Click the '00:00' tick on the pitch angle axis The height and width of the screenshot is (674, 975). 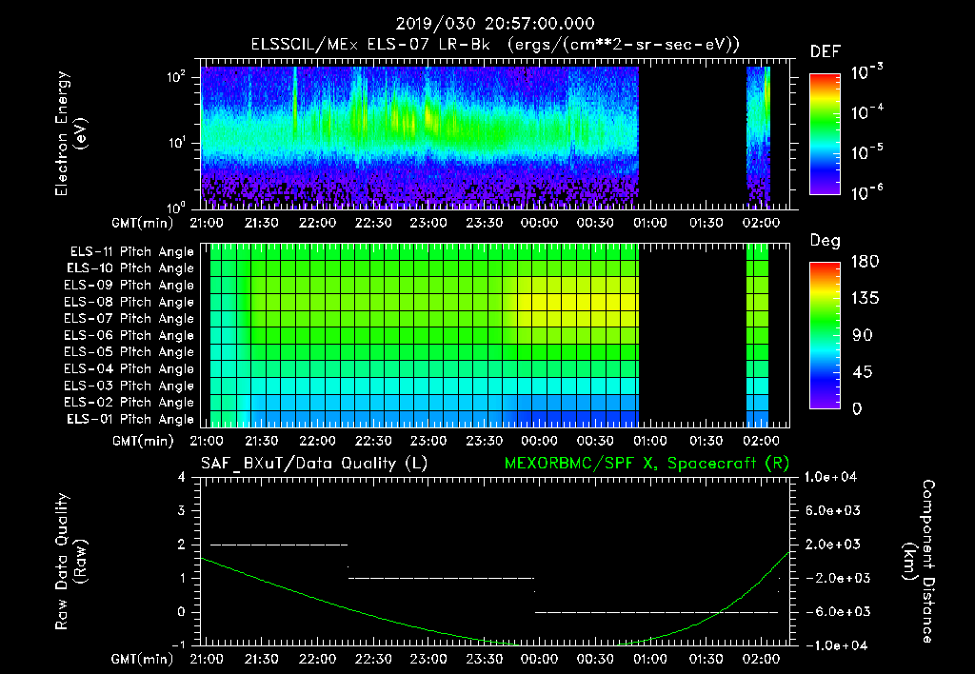pyautogui.click(x=539, y=441)
